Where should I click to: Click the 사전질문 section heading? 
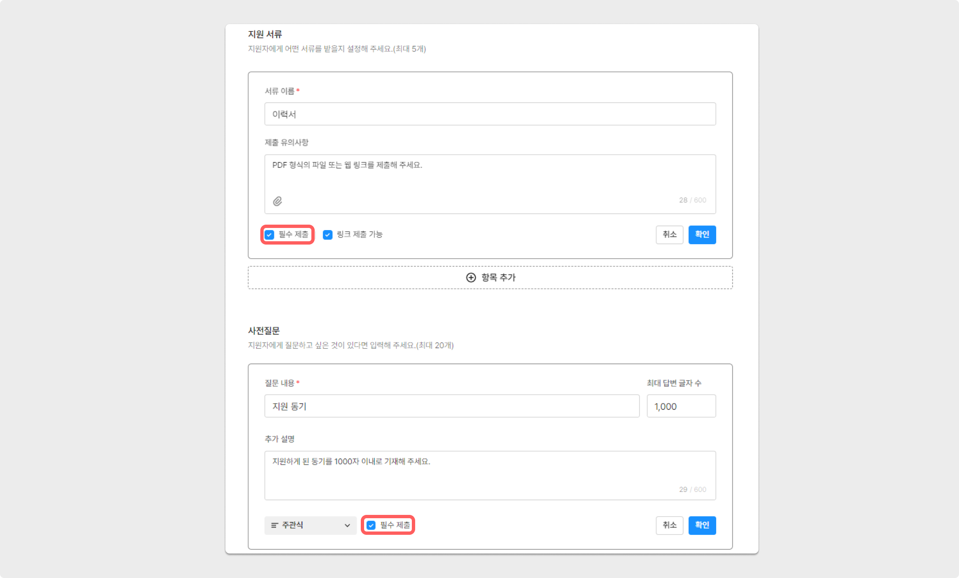tap(264, 331)
